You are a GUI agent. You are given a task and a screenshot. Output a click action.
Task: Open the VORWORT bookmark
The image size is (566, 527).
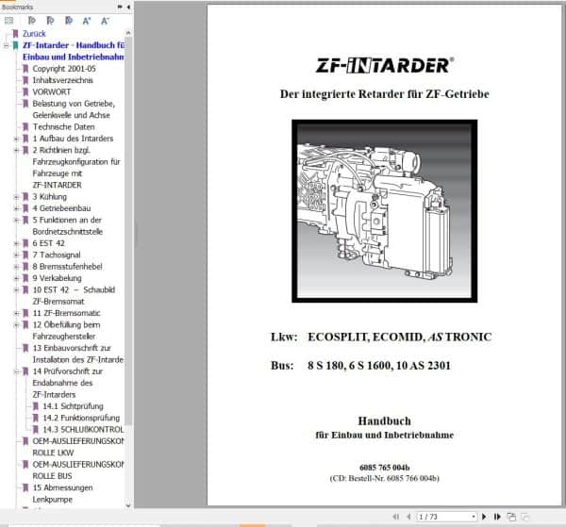point(52,91)
